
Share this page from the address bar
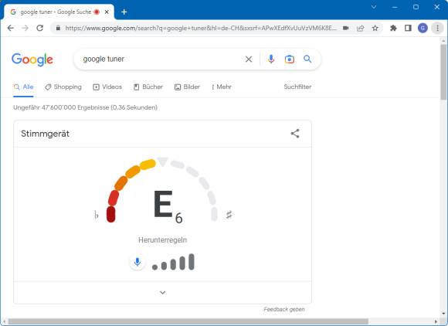[x=361, y=28]
